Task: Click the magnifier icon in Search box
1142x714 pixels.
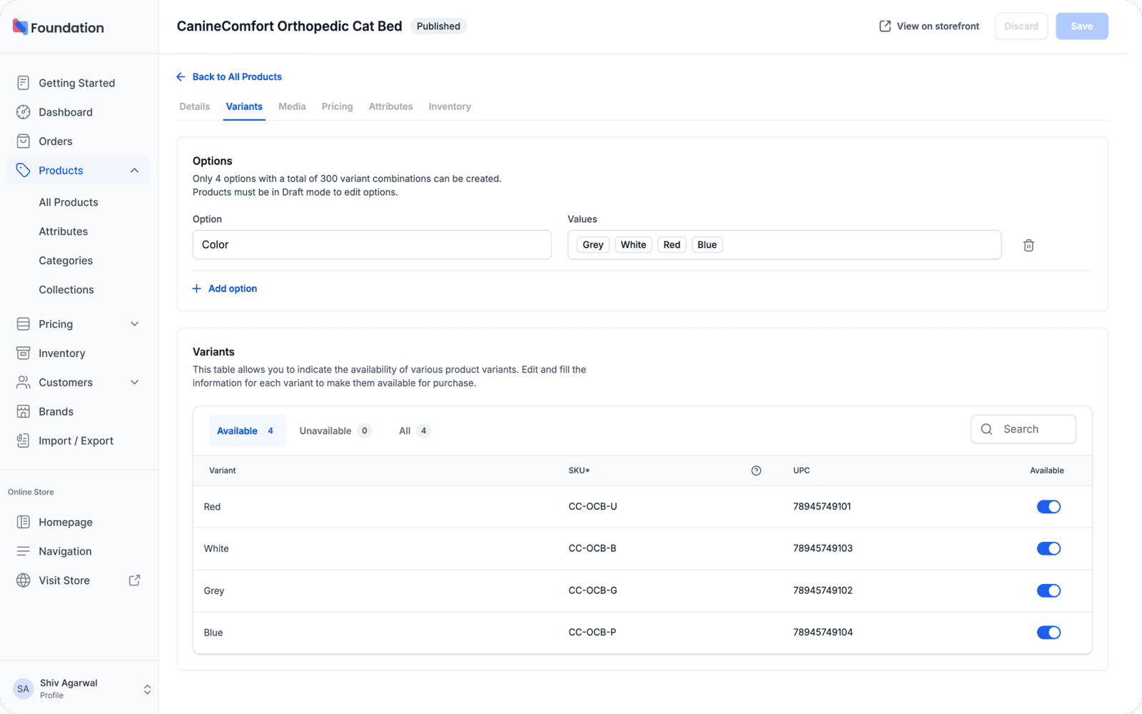Action: (x=987, y=429)
